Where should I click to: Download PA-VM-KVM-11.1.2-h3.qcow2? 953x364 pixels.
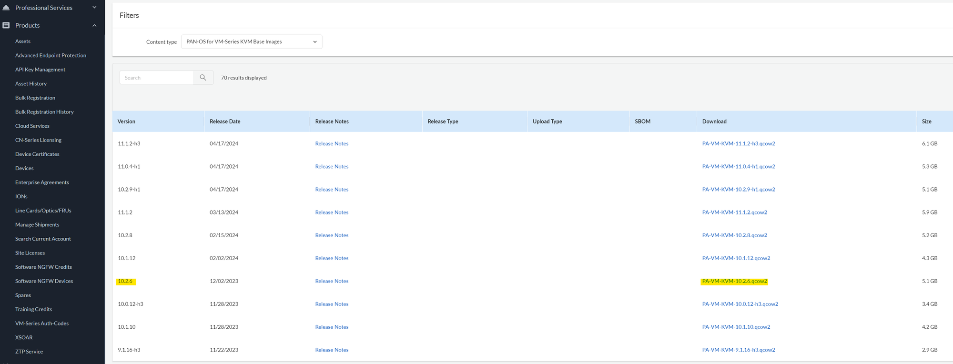tap(739, 143)
